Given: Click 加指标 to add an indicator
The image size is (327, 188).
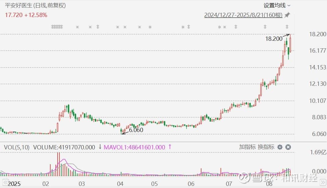Looking at the screenshot, I should 247,147.
